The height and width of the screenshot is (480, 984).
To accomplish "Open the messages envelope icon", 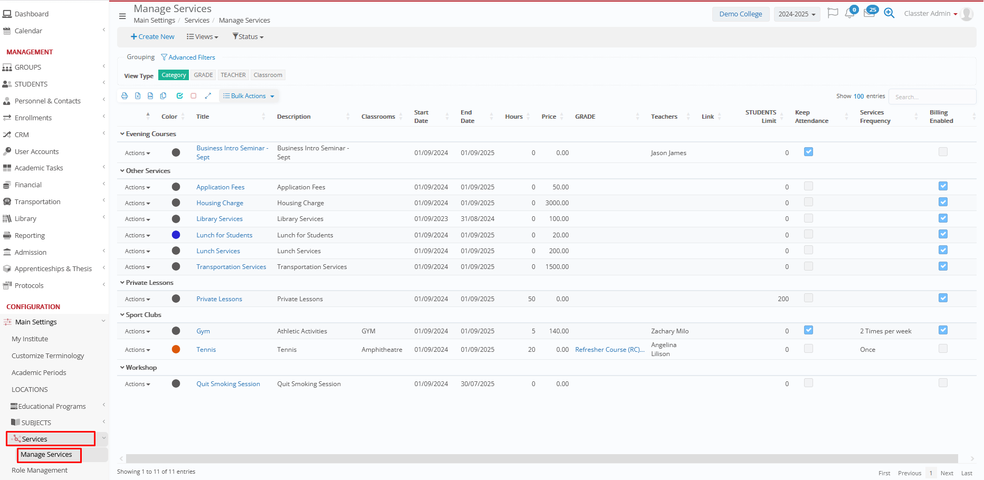I will click(x=868, y=14).
